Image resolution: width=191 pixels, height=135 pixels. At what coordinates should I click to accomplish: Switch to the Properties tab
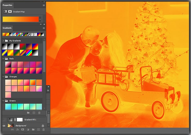coord(7,5)
